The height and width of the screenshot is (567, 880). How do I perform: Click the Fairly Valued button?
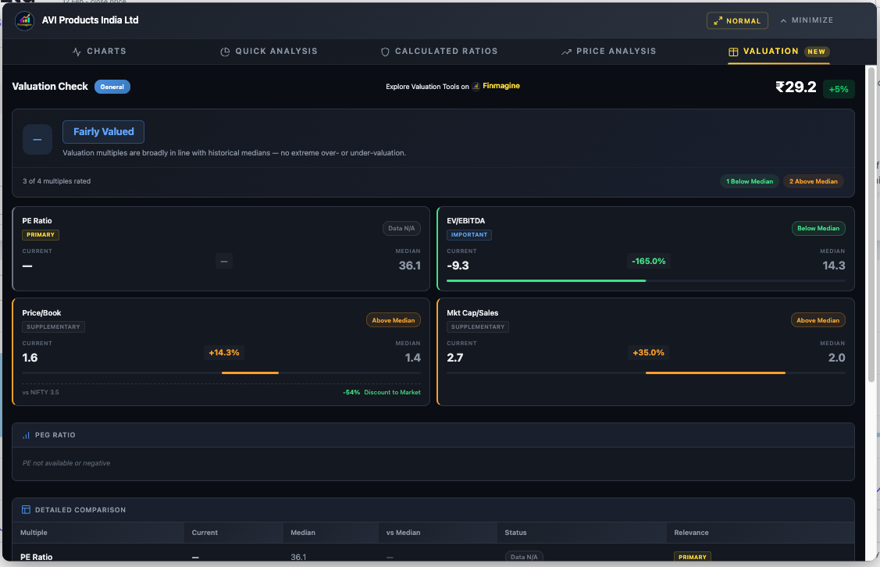pos(103,132)
